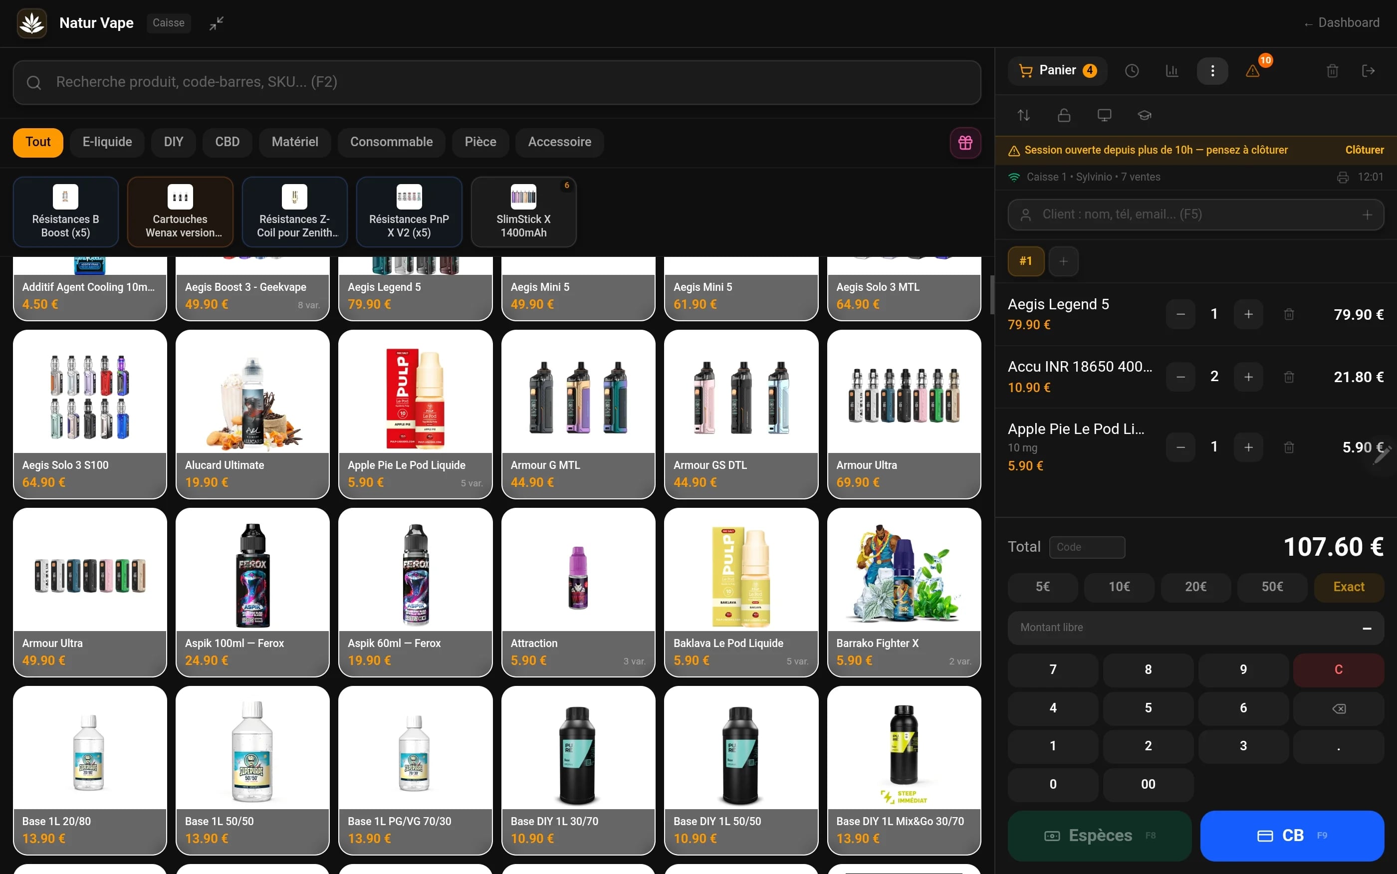
Task: Add Armour G MTL product card
Action: (x=578, y=415)
